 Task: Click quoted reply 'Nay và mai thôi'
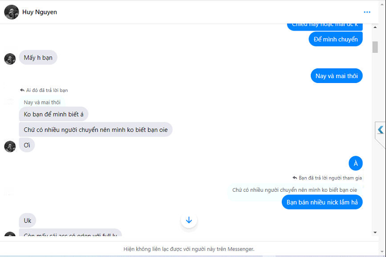pyautogui.click(x=42, y=102)
